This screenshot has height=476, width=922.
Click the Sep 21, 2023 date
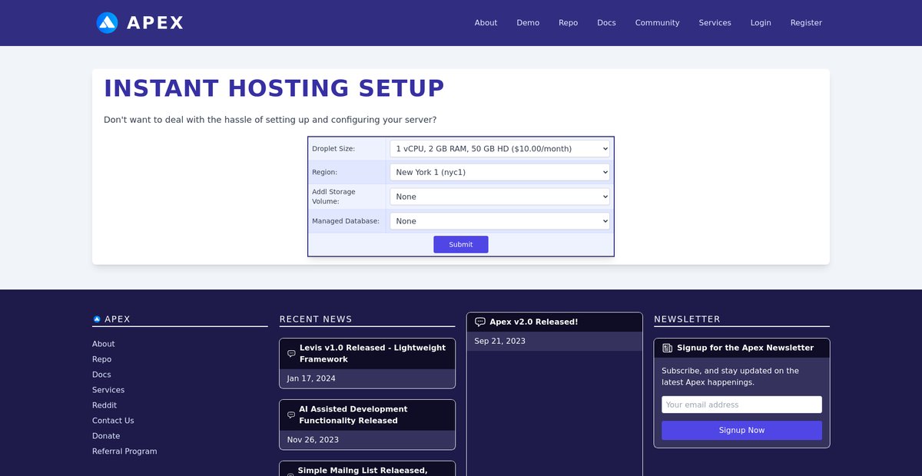click(500, 341)
